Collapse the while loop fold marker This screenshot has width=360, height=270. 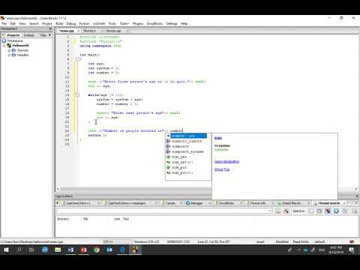pos(77,95)
